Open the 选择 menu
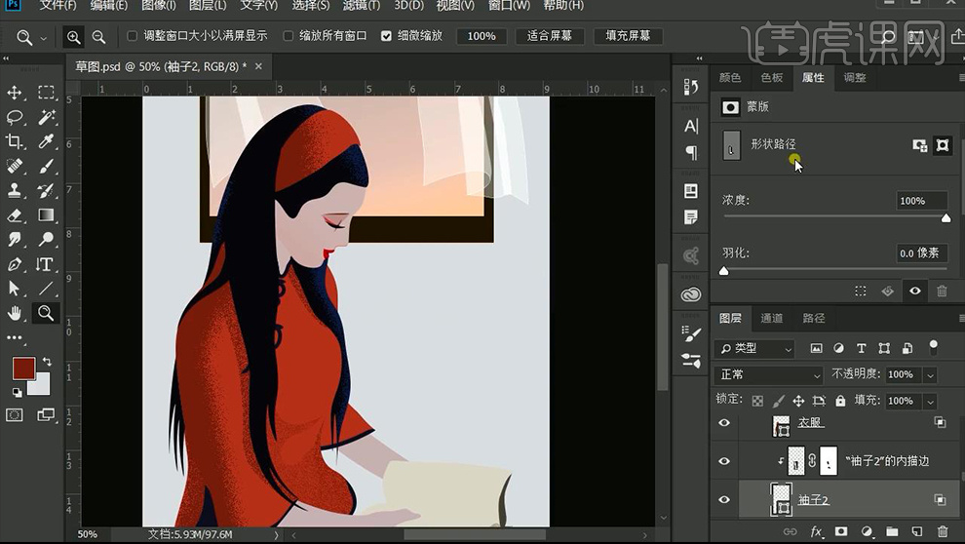The height and width of the screenshot is (544, 965). [310, 6]
